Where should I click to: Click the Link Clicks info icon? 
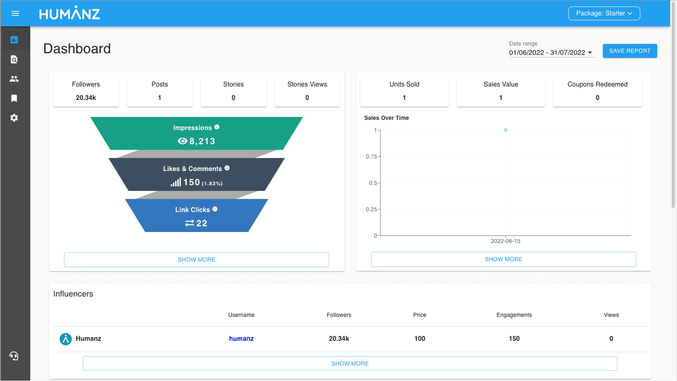[x=215, y=208]
